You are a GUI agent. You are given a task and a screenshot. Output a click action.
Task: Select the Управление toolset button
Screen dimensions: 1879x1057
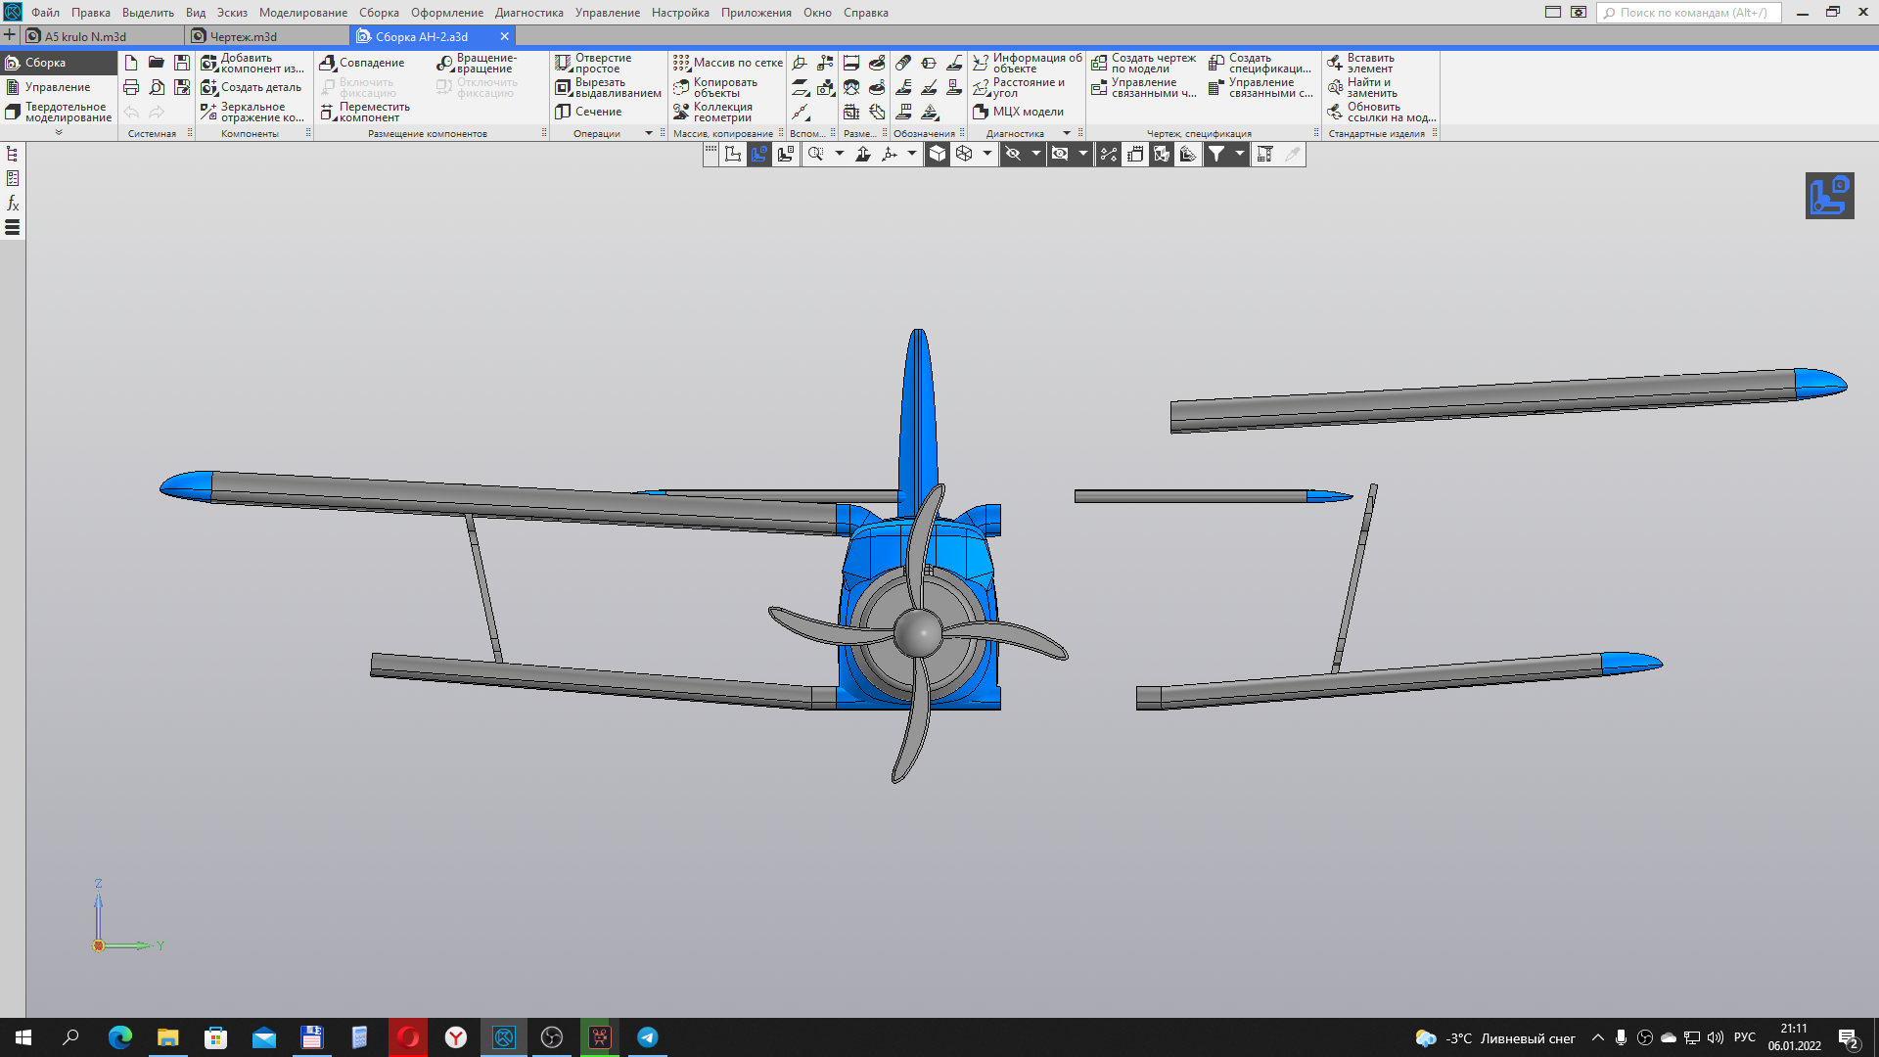(x=57, y=87)
